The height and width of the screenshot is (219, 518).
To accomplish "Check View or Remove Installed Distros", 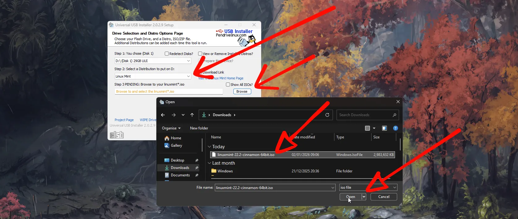I will 200,54.
